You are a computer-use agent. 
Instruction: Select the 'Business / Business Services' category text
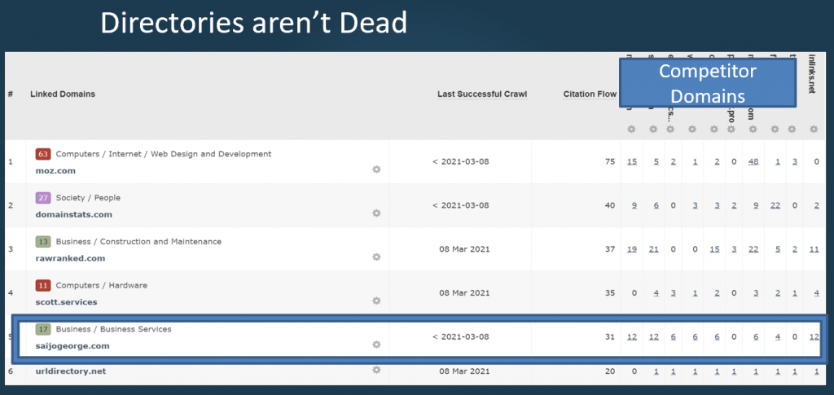pos(113,330)
